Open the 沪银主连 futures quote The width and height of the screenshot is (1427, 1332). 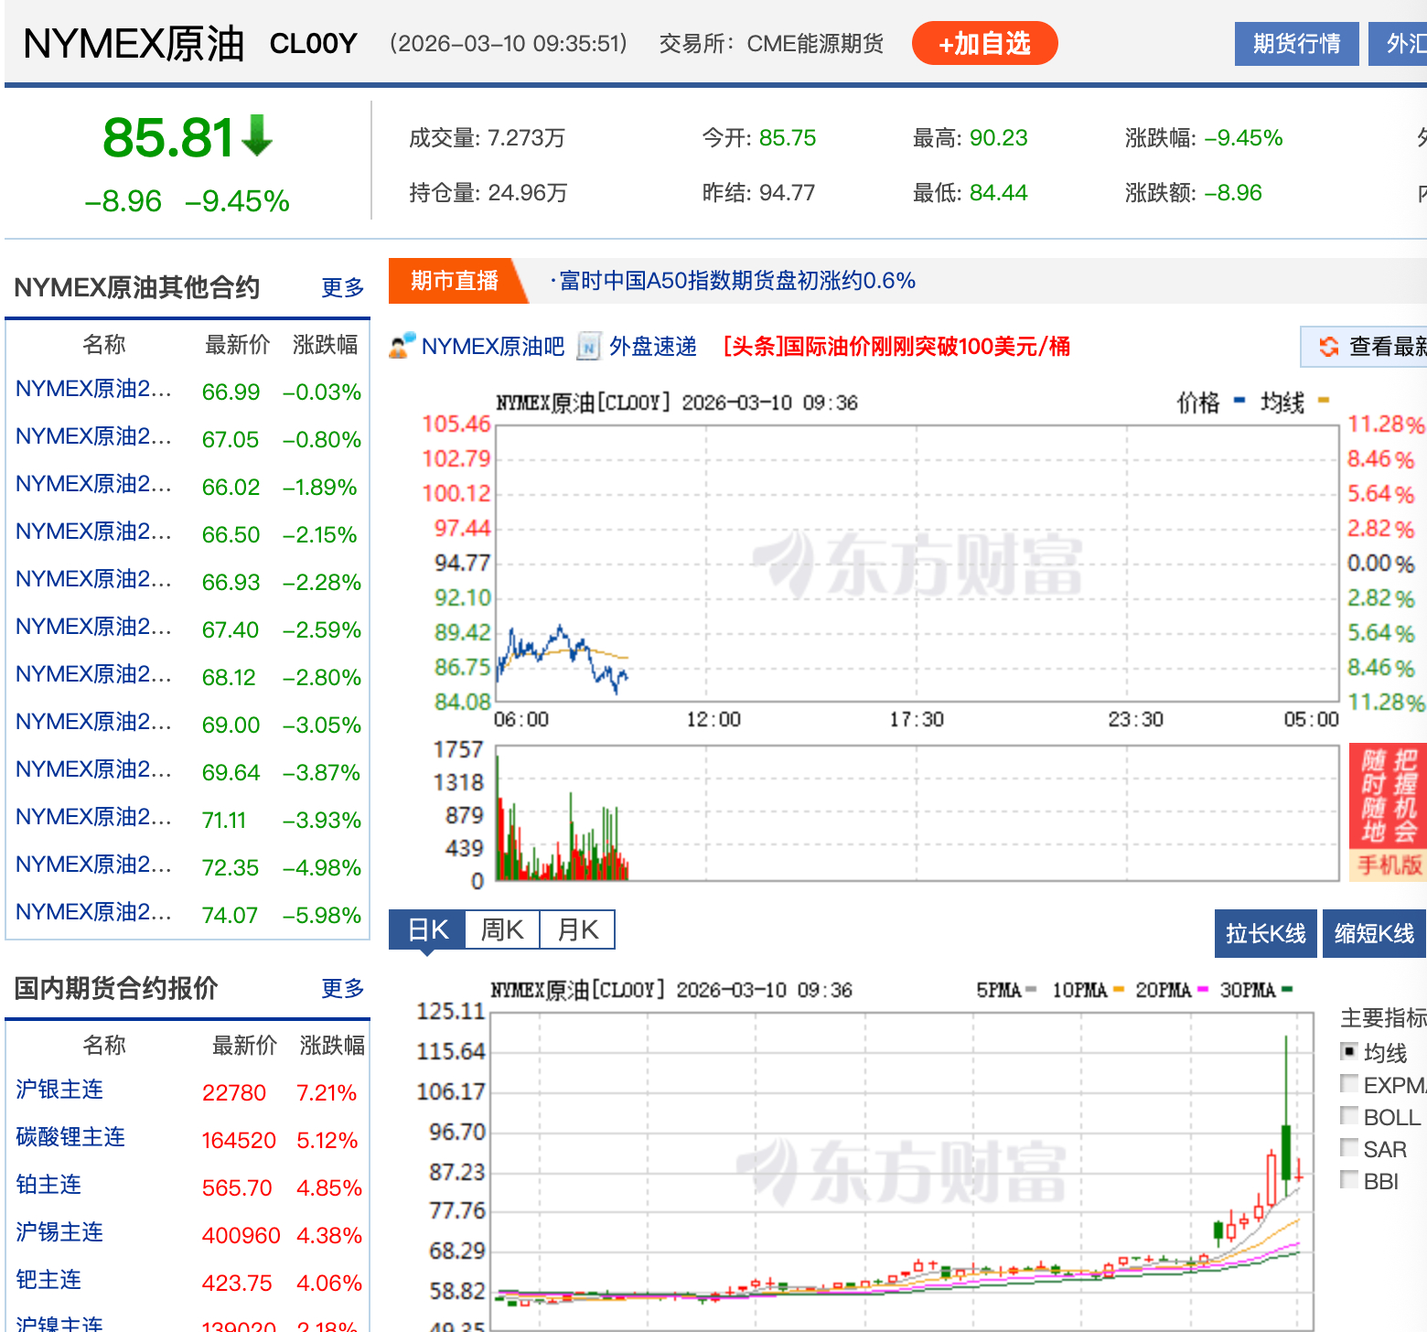tap(59, 1090)
